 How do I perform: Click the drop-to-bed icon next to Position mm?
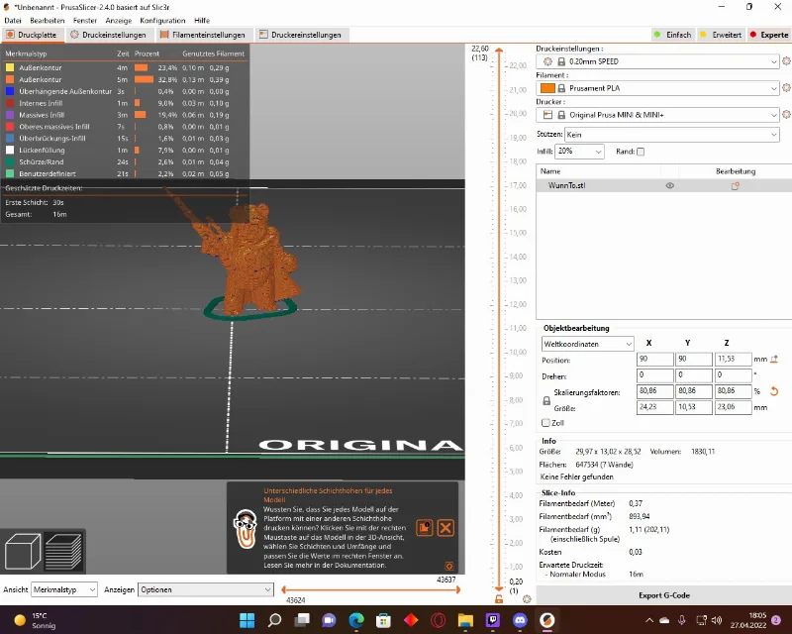click(x=774, y=359)
